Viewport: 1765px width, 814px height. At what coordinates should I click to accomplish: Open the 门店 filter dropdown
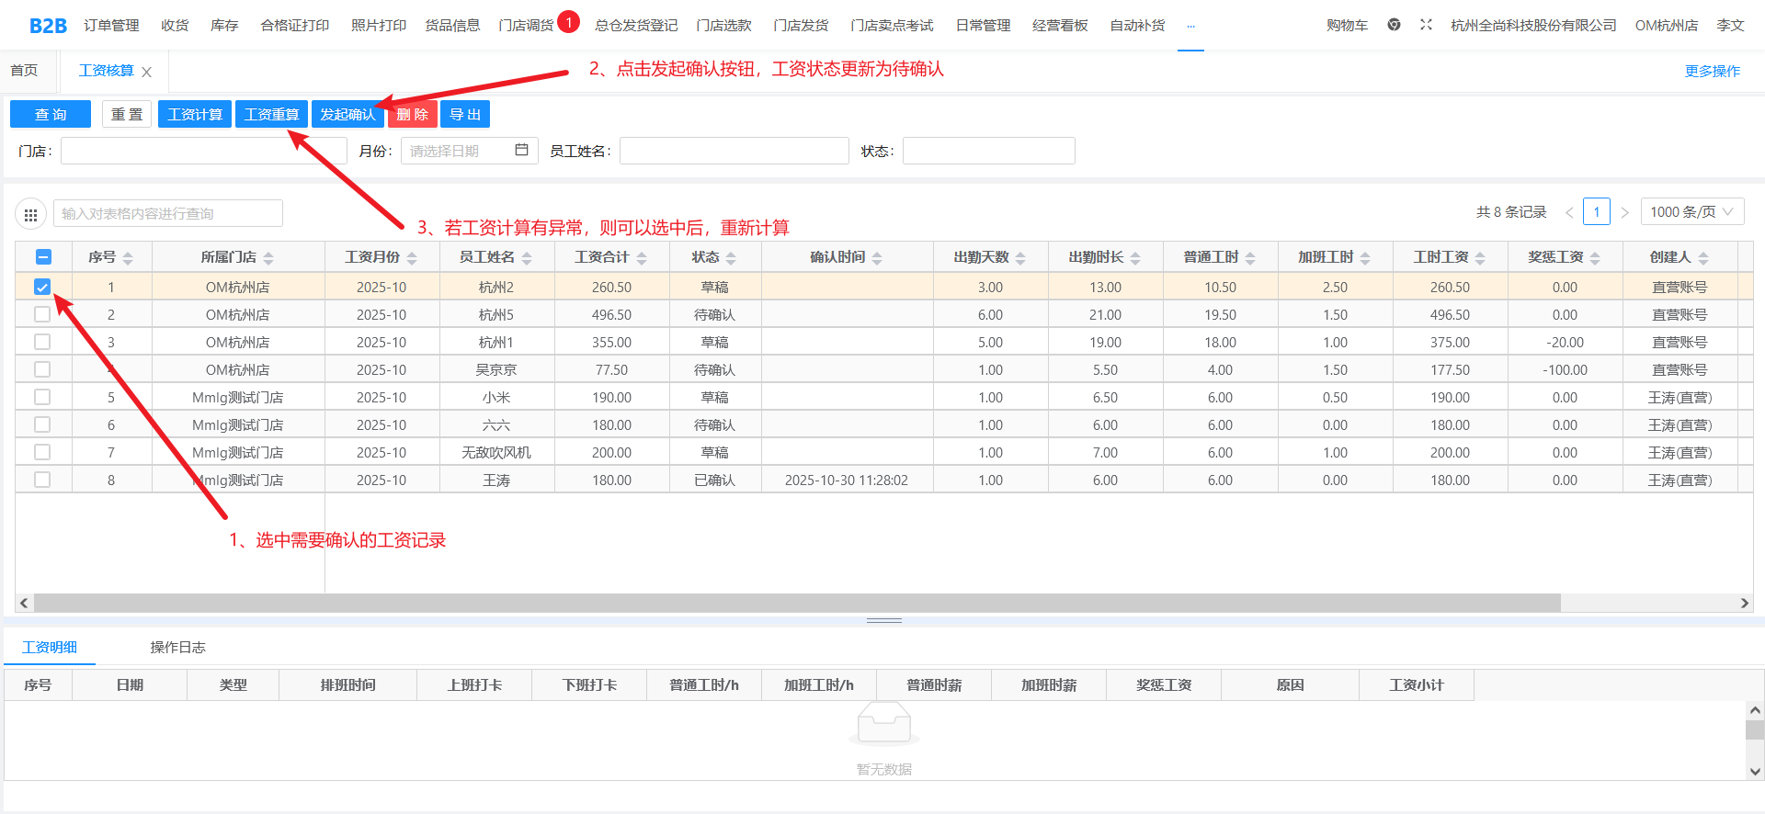203,151
